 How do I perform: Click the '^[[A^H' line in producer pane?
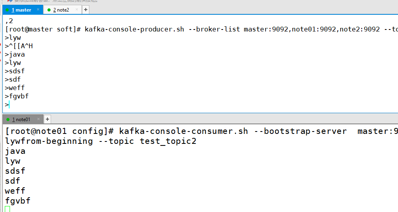20,46
